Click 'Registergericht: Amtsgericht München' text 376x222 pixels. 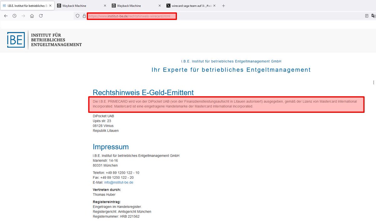pos(122,212)
